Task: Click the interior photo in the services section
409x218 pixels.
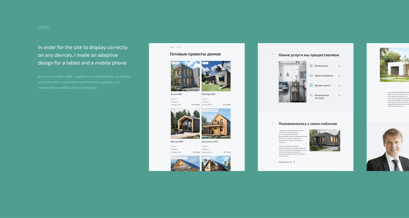Action: [292, 82]
